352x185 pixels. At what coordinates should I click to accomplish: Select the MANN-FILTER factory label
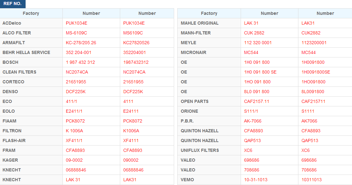[196, 33]
